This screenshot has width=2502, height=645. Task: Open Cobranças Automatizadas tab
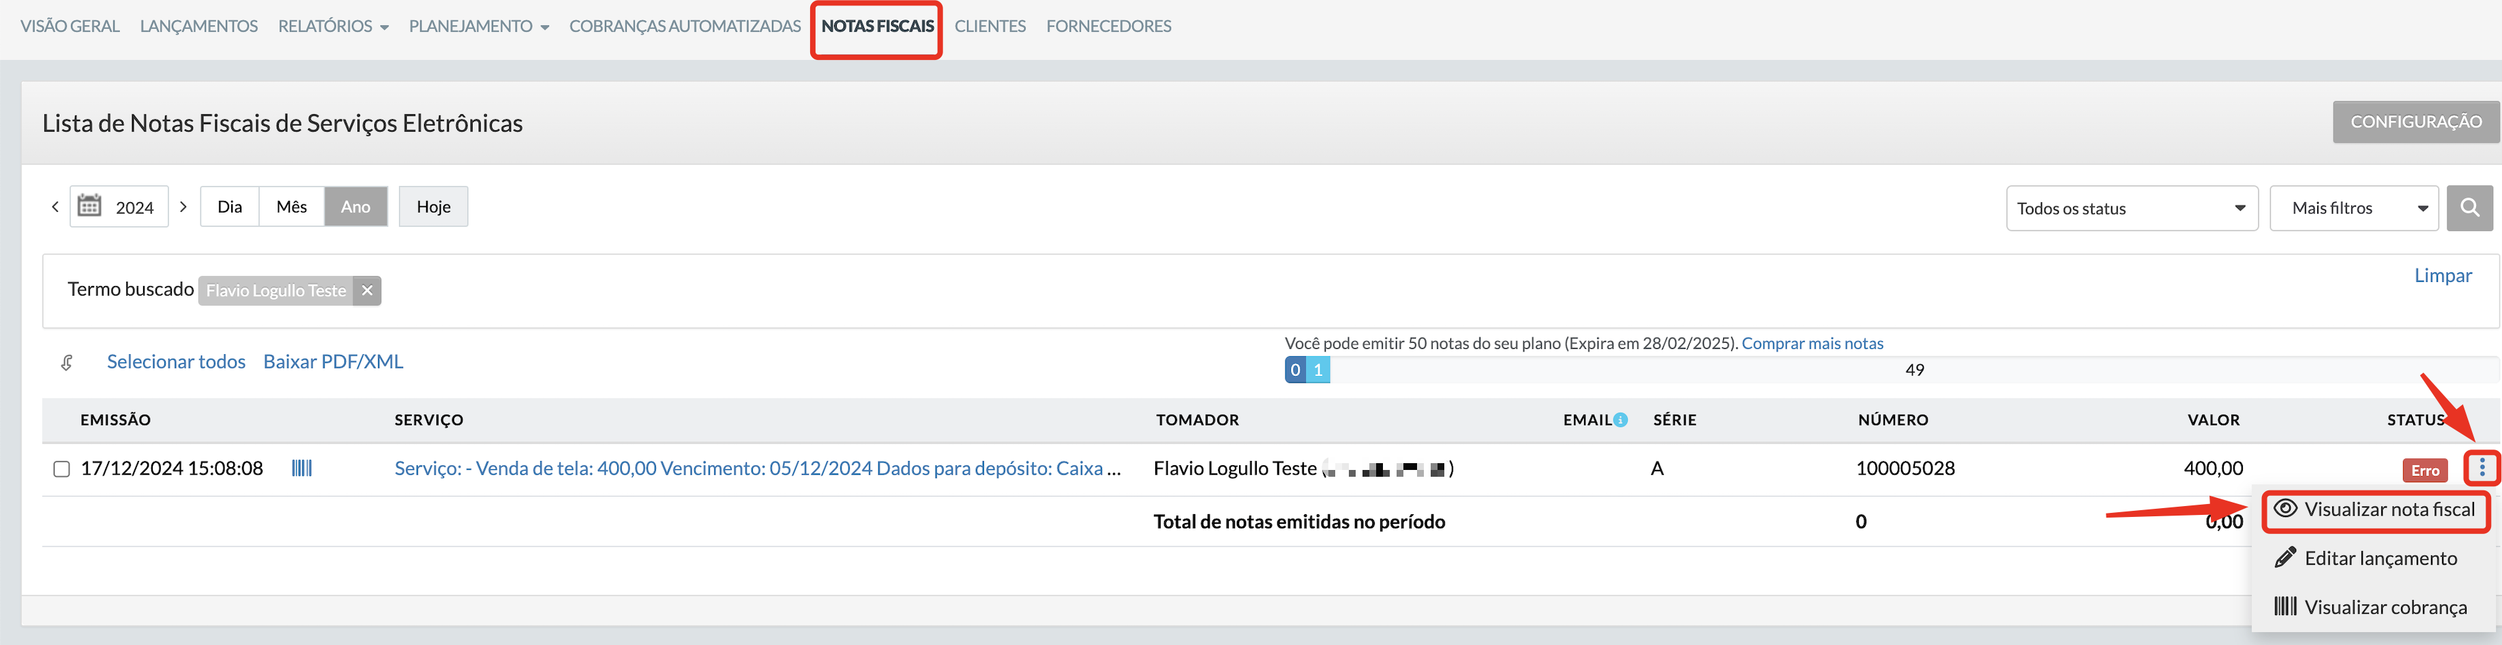click(685, 26)
